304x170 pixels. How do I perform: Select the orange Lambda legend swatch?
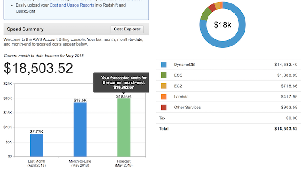click(x=163, y=96)
